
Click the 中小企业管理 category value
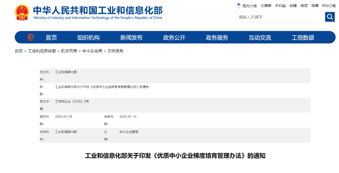click(x=129, y=132)
